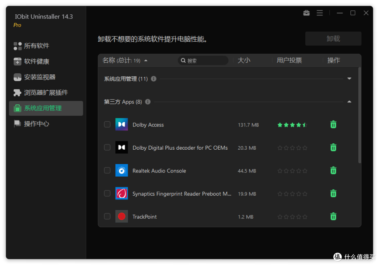Click Dolby Access star rating
The width and height of the screenshot is (379, 265).
point(292,125)
